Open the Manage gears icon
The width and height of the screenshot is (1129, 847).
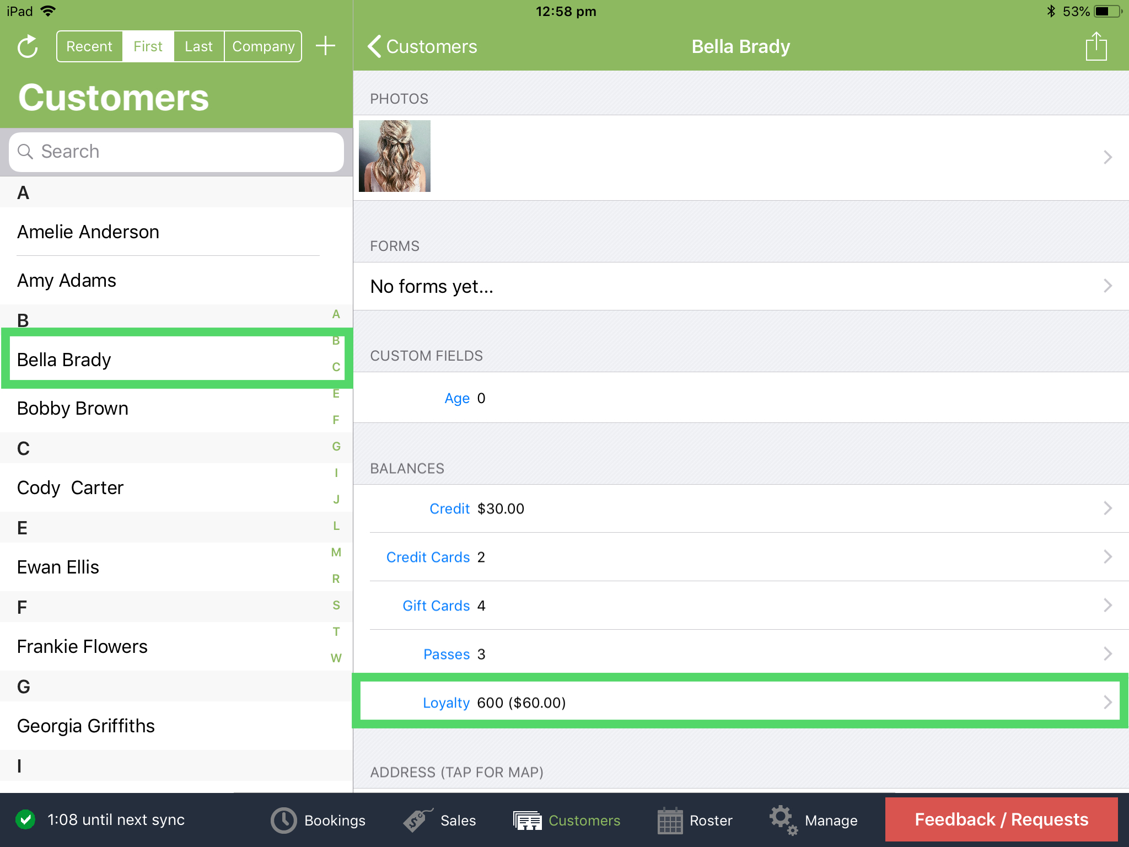tap(783, 820)
